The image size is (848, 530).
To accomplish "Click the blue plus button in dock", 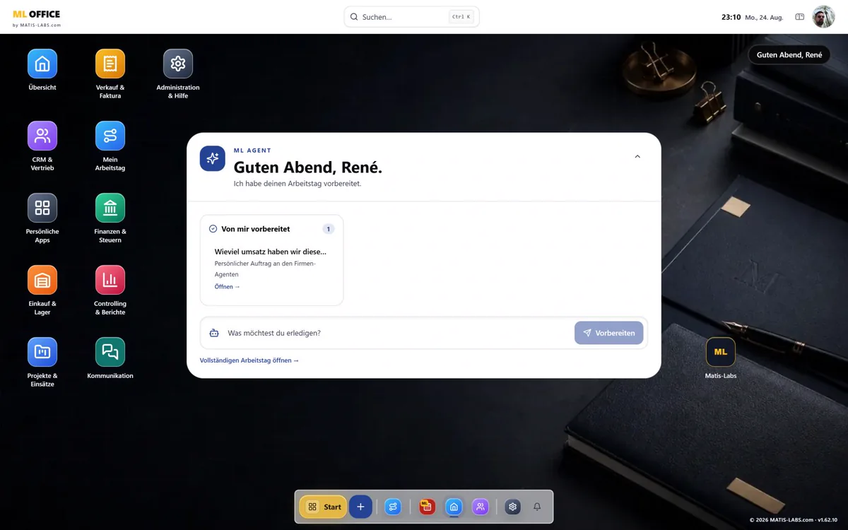I will point(360,507).
